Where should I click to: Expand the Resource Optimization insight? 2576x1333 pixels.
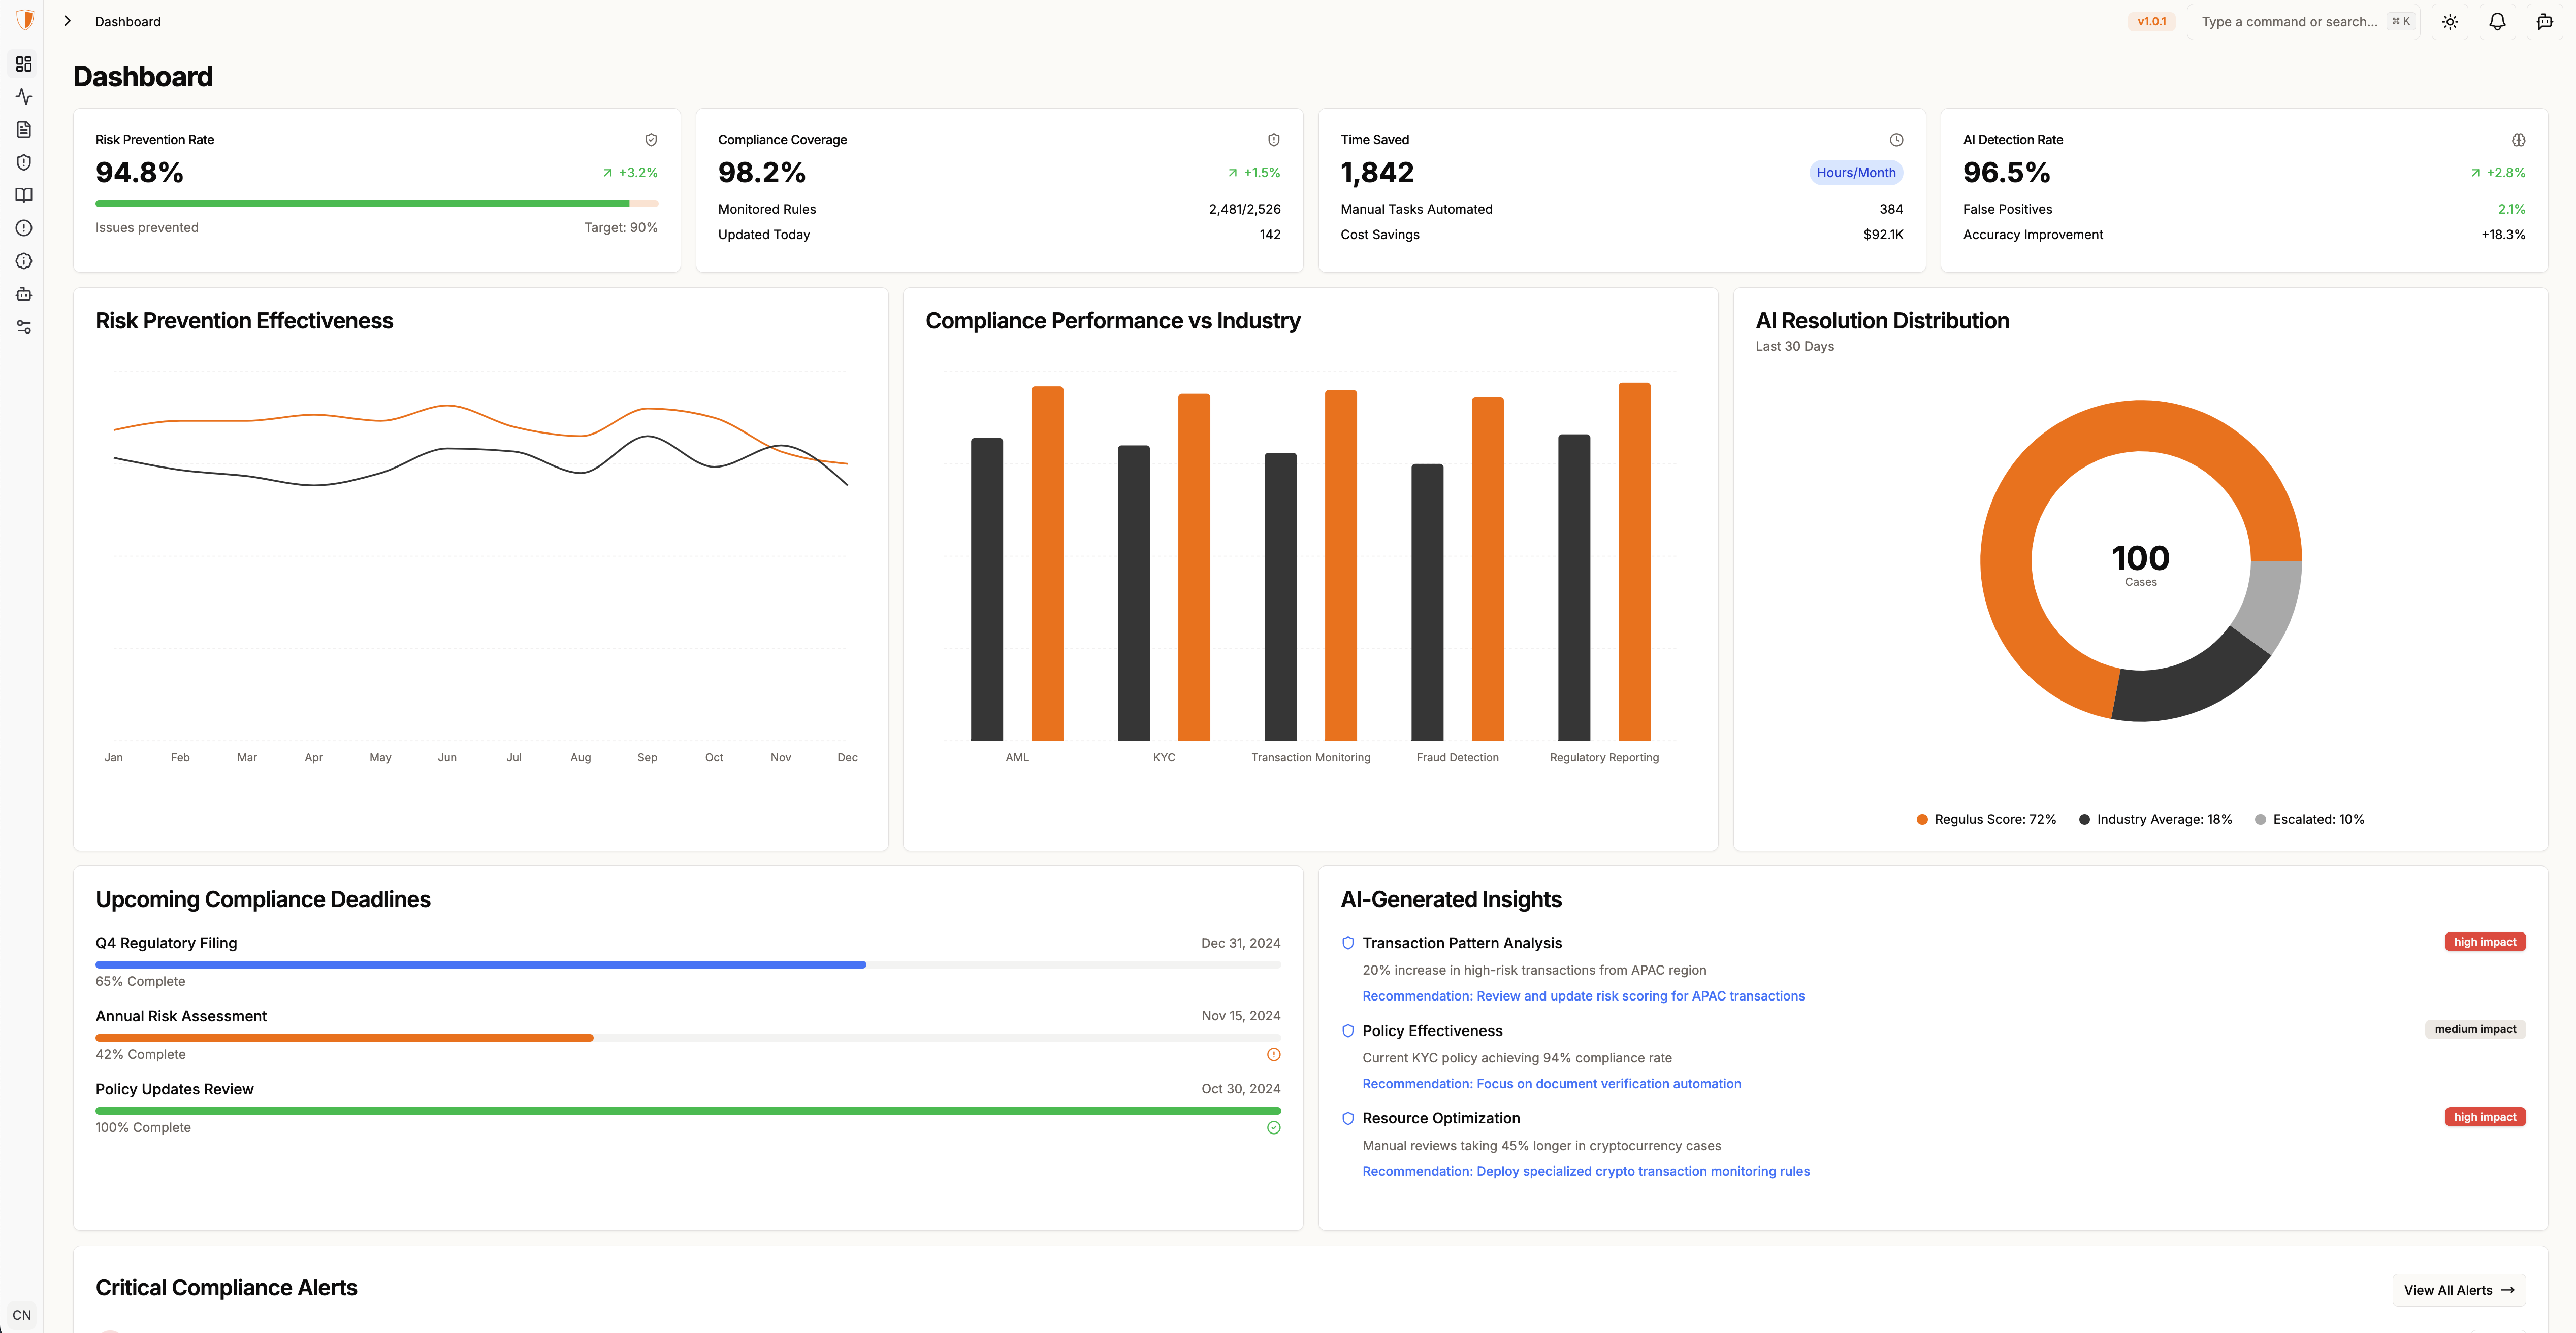(1441, 1117)
